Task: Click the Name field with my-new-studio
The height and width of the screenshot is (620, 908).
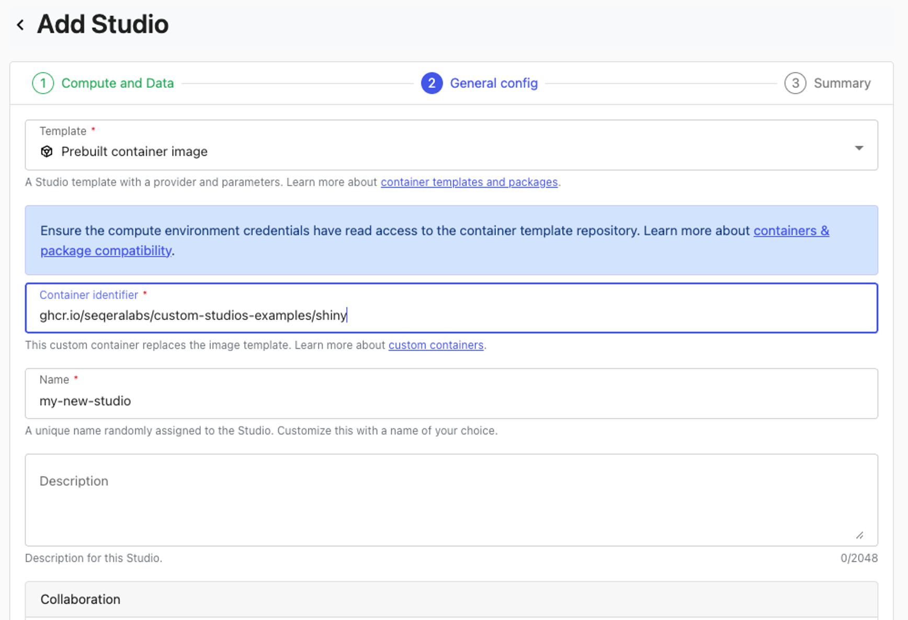Action: coord(451,400)
